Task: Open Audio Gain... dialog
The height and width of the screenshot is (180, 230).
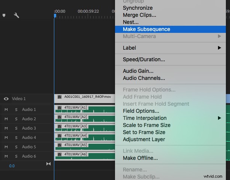Action: (x=170, y=71)
